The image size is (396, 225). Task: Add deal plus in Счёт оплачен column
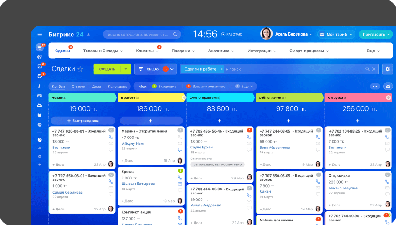[x=288, y=121]
